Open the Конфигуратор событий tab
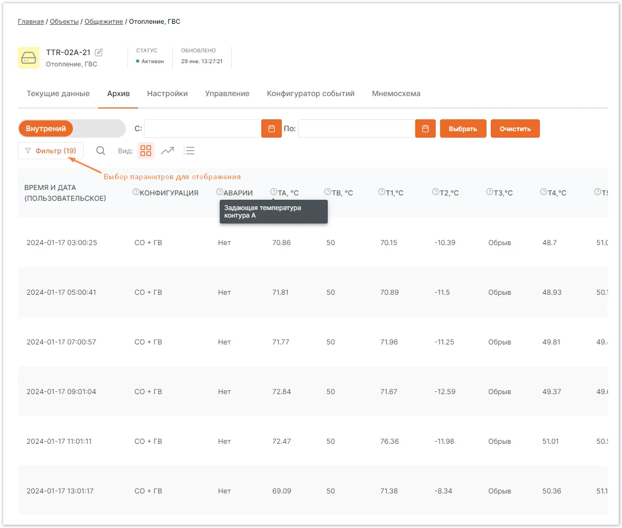 pos(310,93)
